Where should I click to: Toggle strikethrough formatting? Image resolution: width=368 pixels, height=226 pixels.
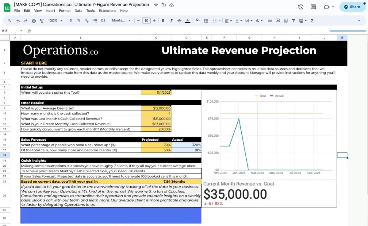pyautogui.click(x=179, y=21)
